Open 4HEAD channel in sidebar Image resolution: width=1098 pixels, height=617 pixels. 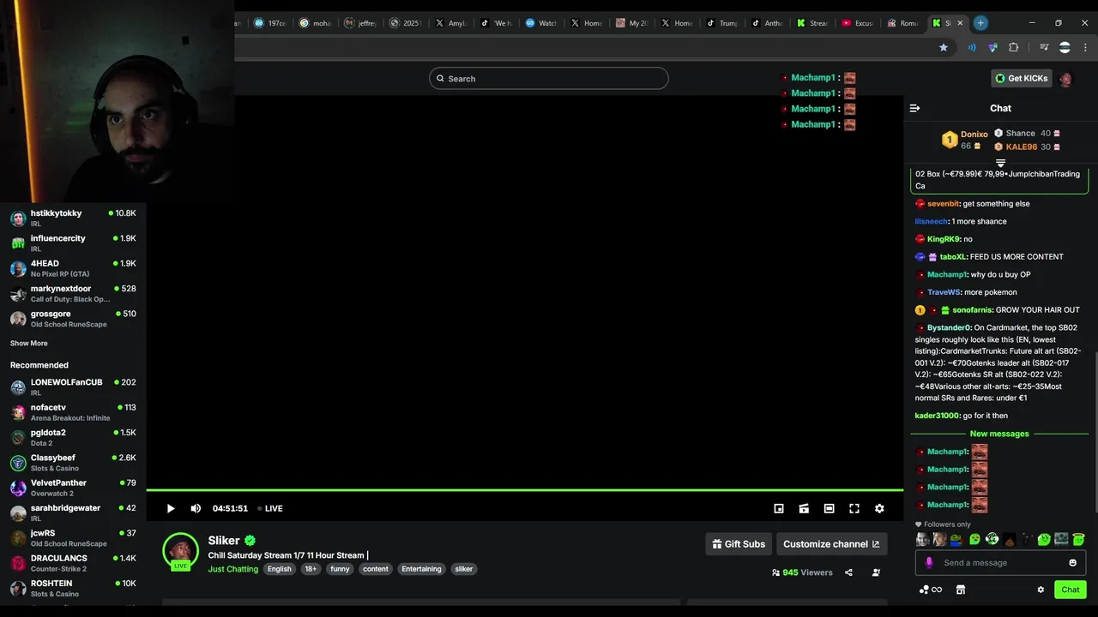[73, 268]
